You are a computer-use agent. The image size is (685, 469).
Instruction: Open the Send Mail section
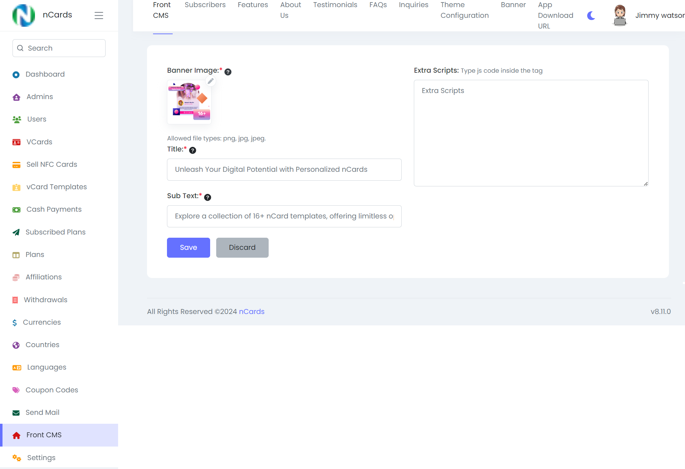(x=42, y=412)
